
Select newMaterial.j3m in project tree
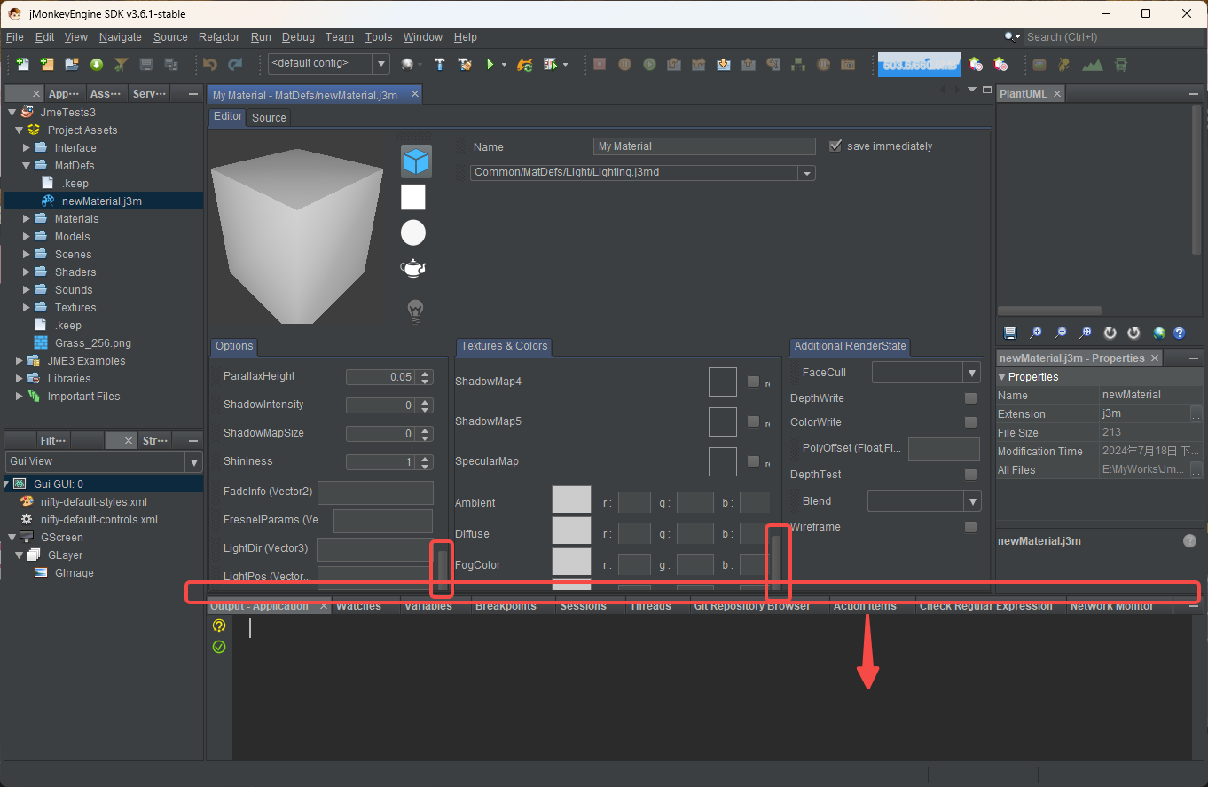pos(102,201)
